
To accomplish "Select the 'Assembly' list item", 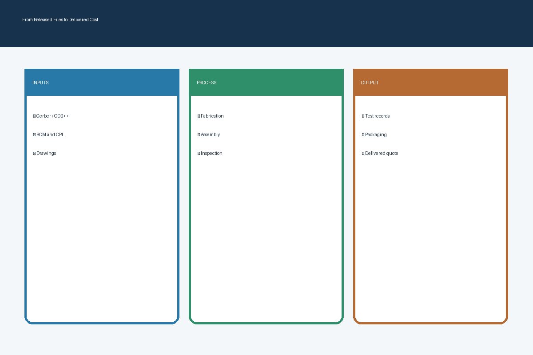I will [x=209, y=134].
